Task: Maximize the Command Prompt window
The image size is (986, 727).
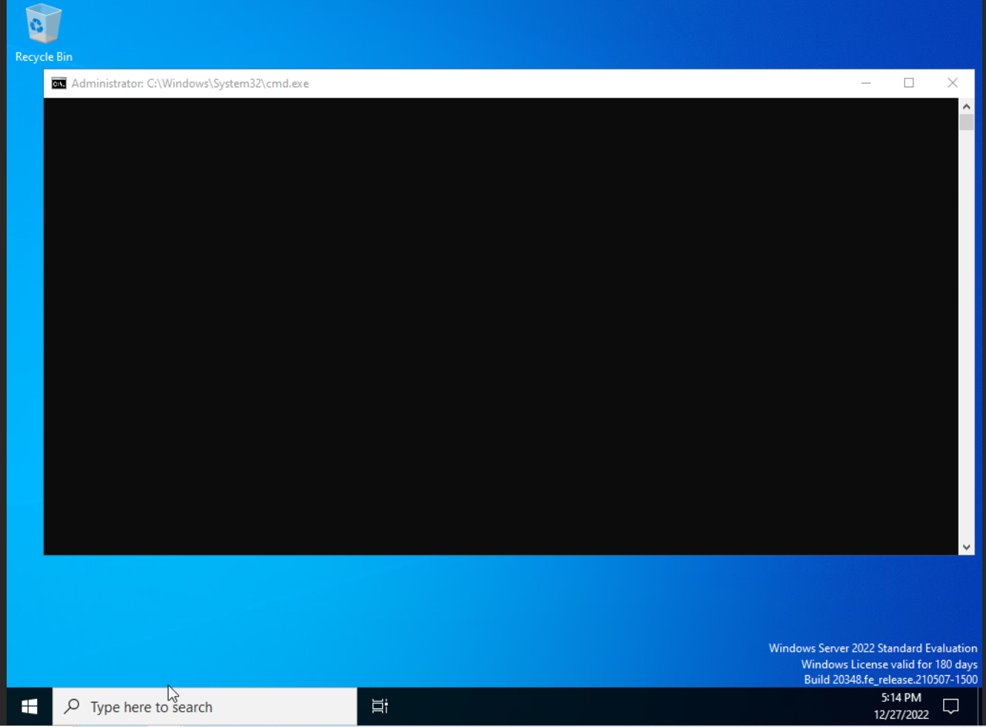Action: 908,83
